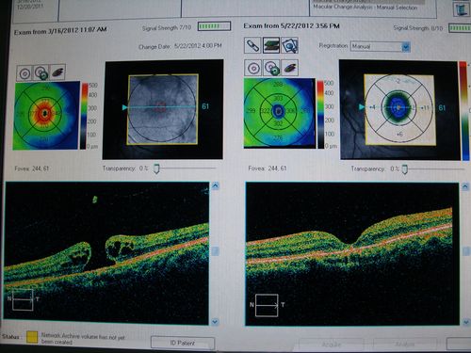Image resolution: width=471 pixels, height=353 pixels.
Task: Select left exam thickness surface icon
Action: 57,72
